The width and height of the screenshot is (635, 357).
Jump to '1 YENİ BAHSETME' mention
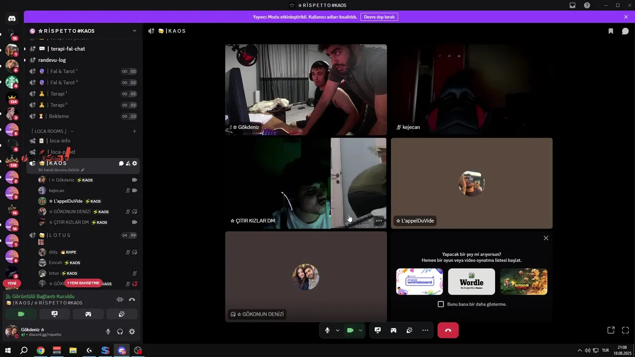(83, 283)
